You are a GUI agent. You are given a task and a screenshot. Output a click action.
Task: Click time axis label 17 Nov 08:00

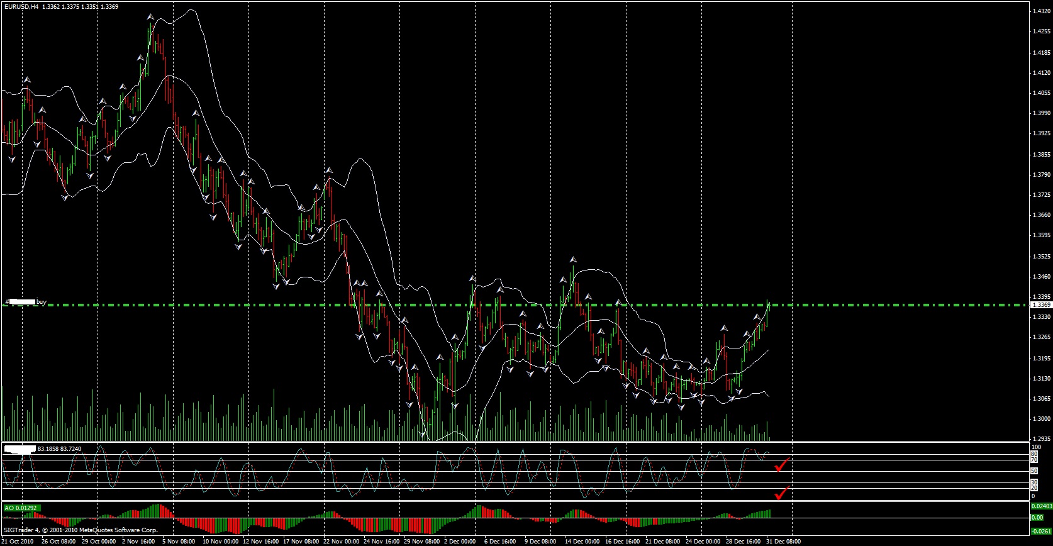tap(301, 541)
